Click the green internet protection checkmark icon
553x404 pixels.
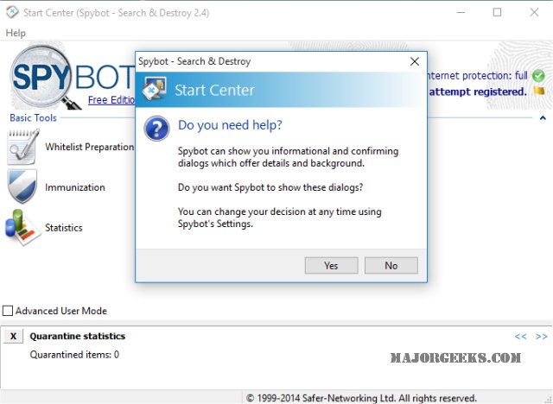(x=538, y=75)
